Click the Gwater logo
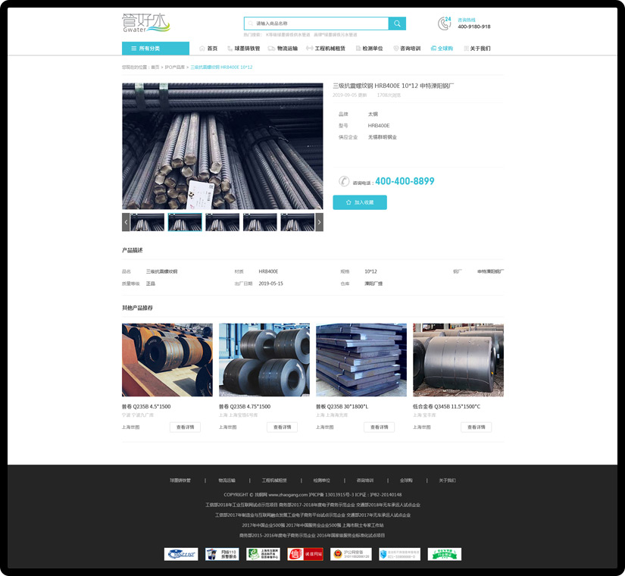Image resolution: width=625 pixels, height=576 pixels. (x=147, y=23)
